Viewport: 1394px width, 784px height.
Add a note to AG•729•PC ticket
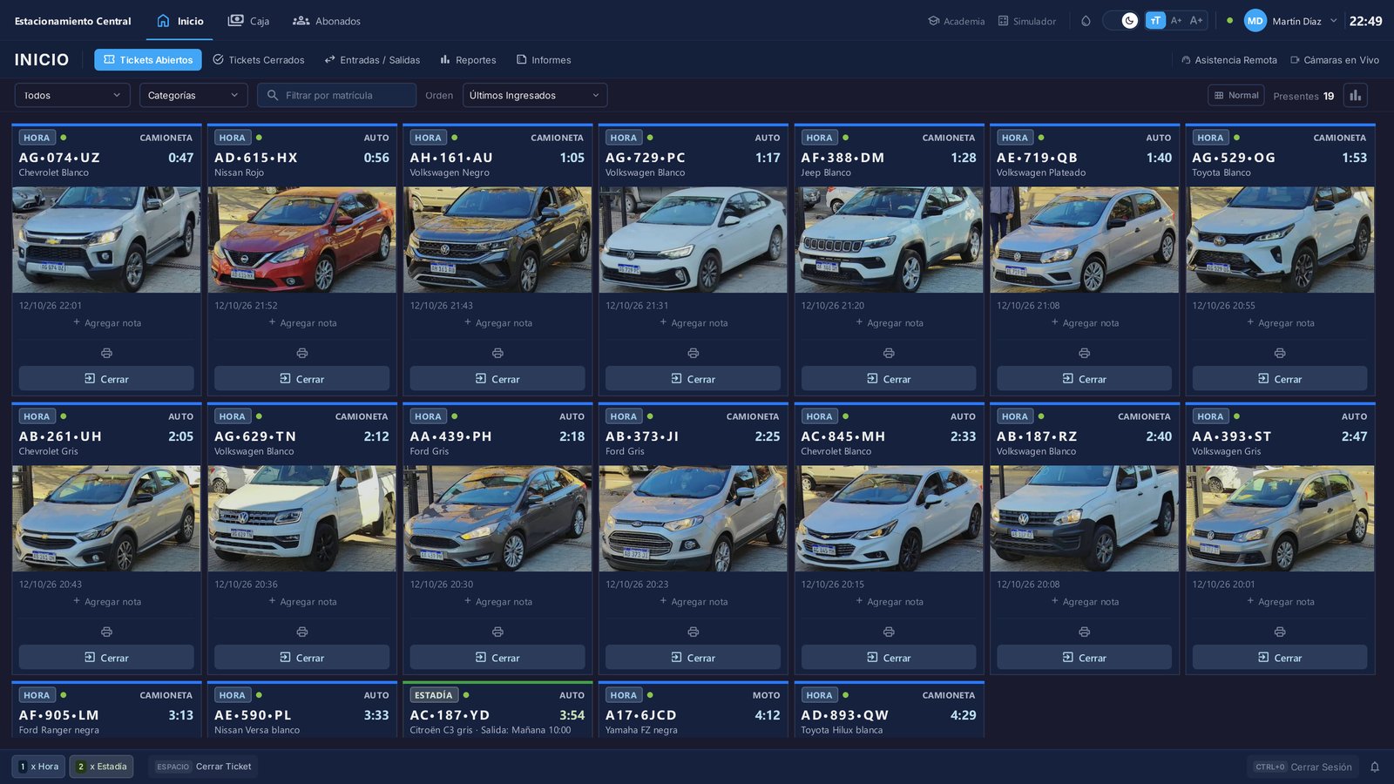tap(694, 322)
